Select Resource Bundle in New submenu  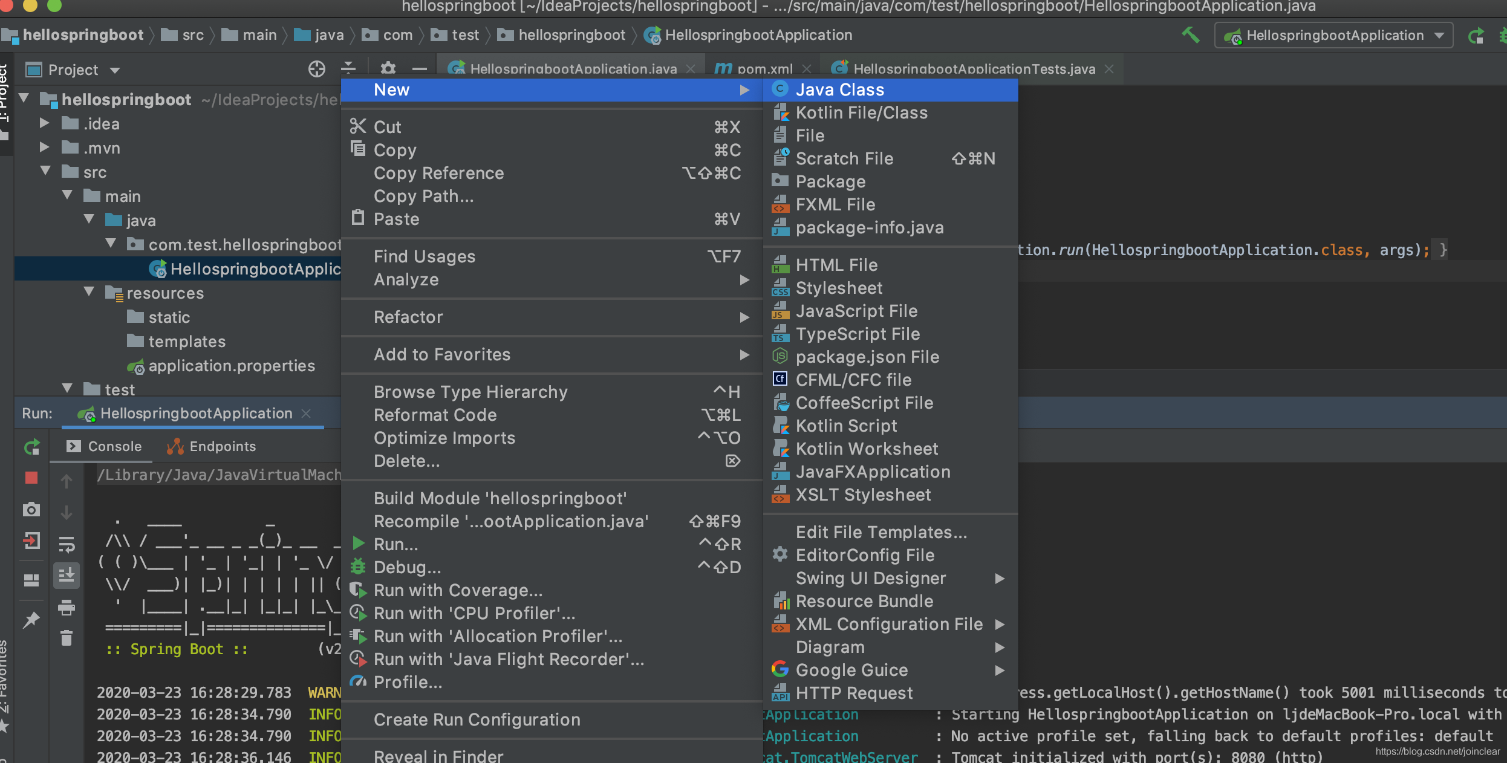tap(891, 601)
